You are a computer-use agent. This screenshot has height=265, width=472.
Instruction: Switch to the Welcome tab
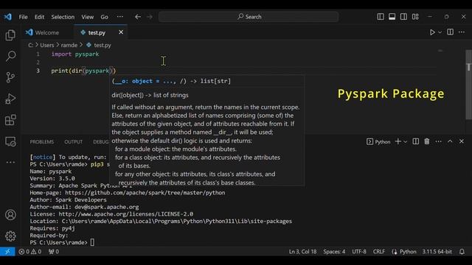tap(47, 32)
